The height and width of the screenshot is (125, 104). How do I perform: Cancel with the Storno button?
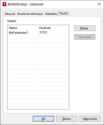(x=67, y=119)
